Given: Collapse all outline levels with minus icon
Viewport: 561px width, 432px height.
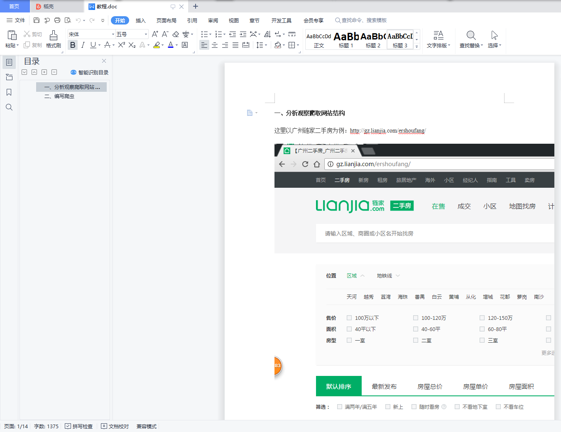Looking at the screenshot, I should click(54, 72).
